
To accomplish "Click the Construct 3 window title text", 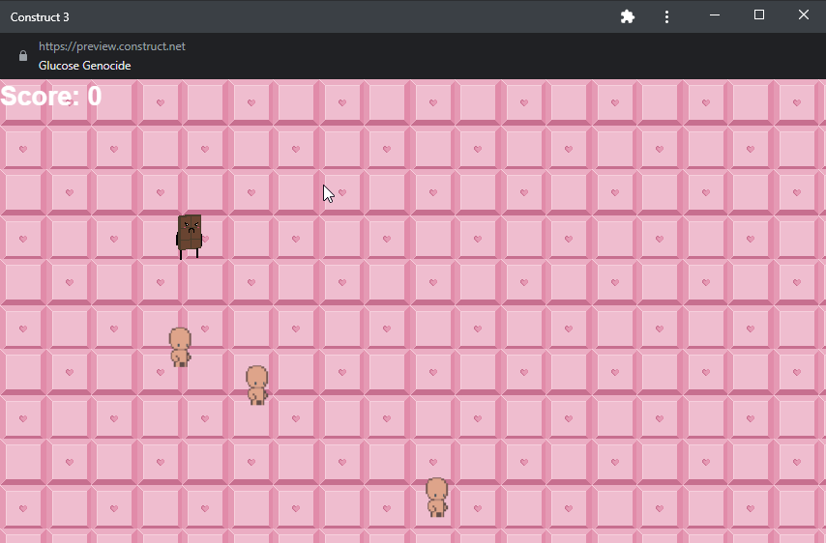I will tap(40, 17).
